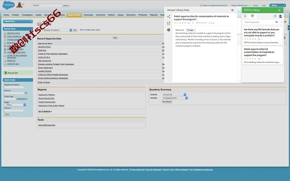Open the Products tab

click(143, 15)
